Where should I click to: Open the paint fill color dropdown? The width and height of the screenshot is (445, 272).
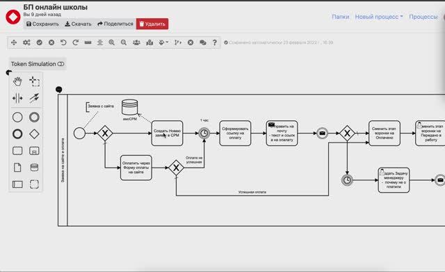click(163, 42)
